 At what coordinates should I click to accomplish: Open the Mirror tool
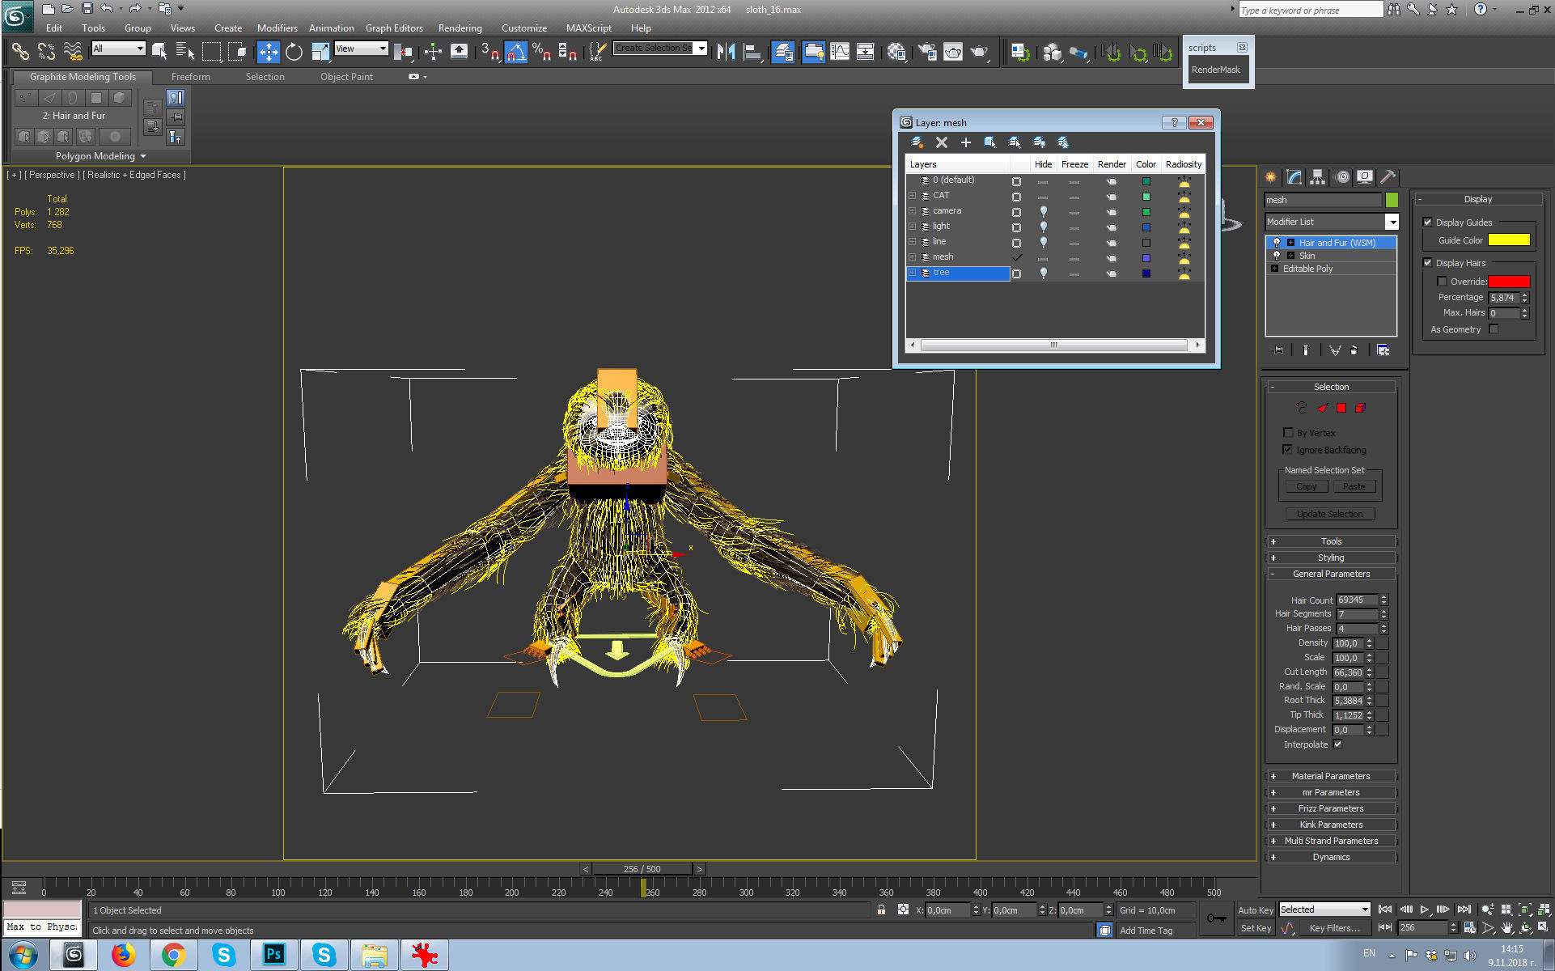click(x=726, y=52)
